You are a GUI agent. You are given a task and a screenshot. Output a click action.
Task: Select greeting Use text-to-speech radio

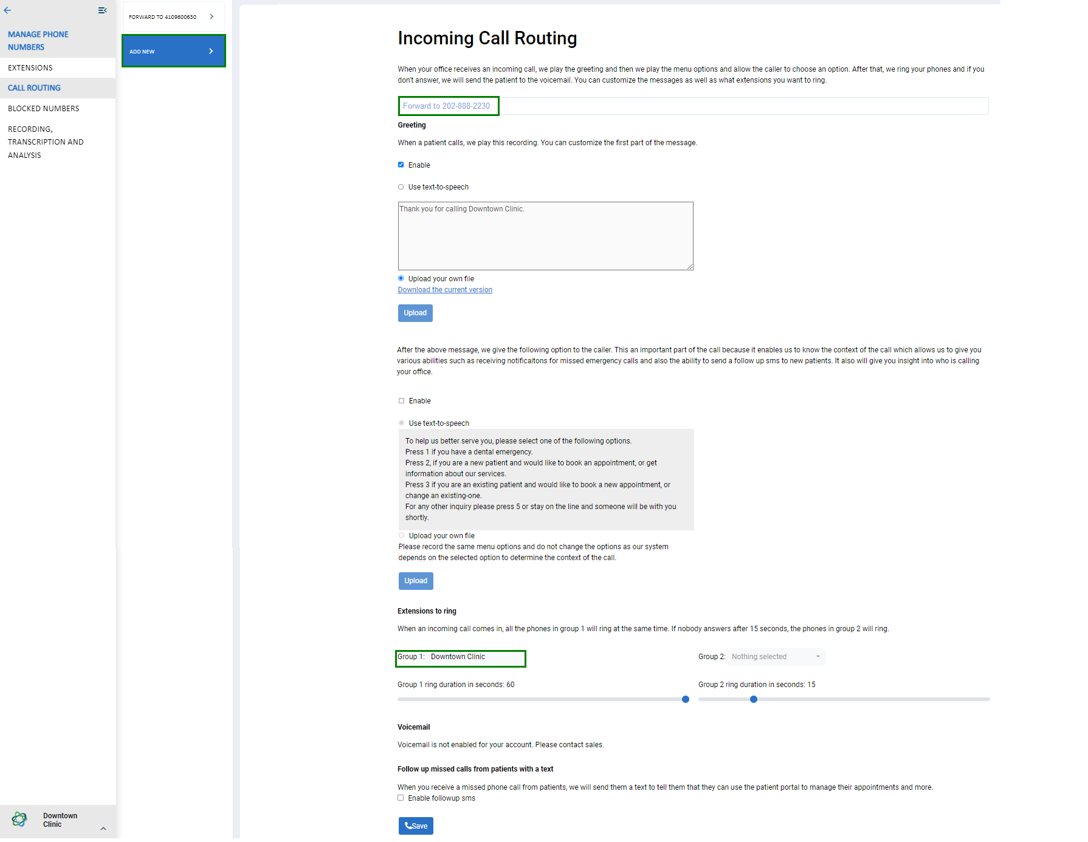tap(401, 187)
